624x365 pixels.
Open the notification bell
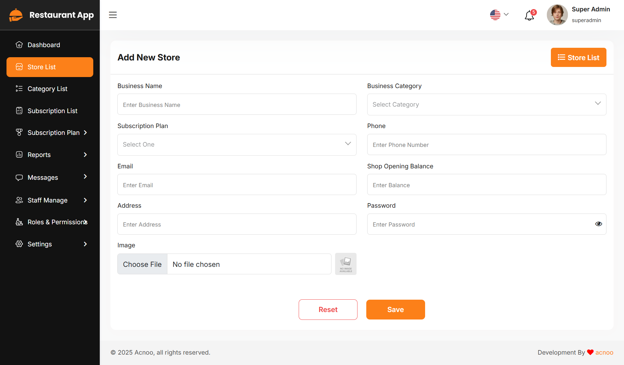(x=529, y=15)
